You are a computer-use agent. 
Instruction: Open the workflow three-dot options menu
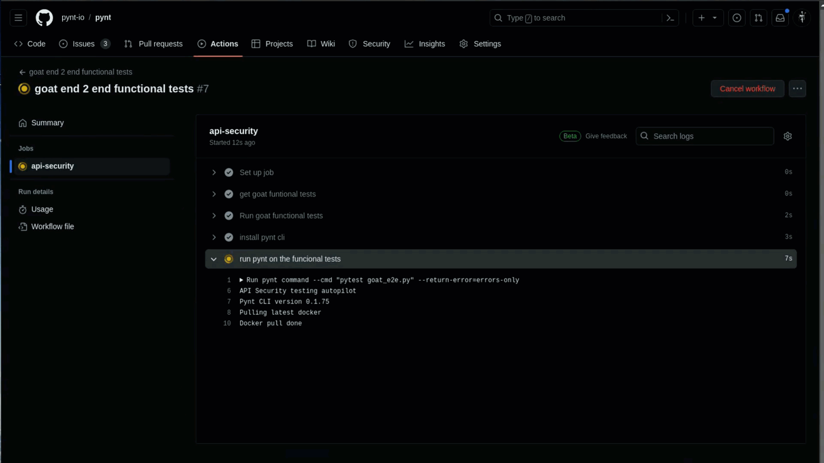pos(797,89)
